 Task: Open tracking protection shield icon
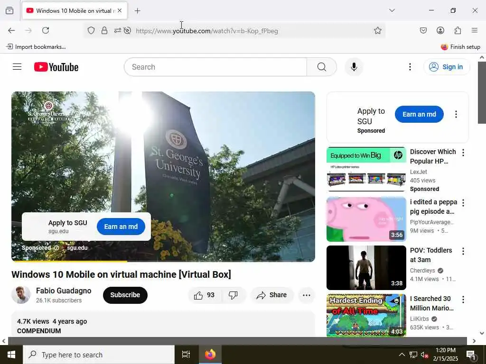[x=91, y=30]
